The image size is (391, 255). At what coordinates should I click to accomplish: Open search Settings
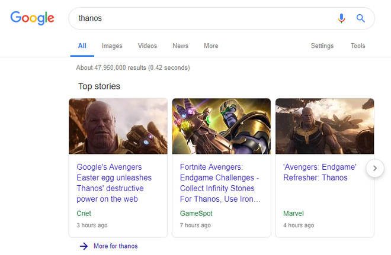pos(322,46)
